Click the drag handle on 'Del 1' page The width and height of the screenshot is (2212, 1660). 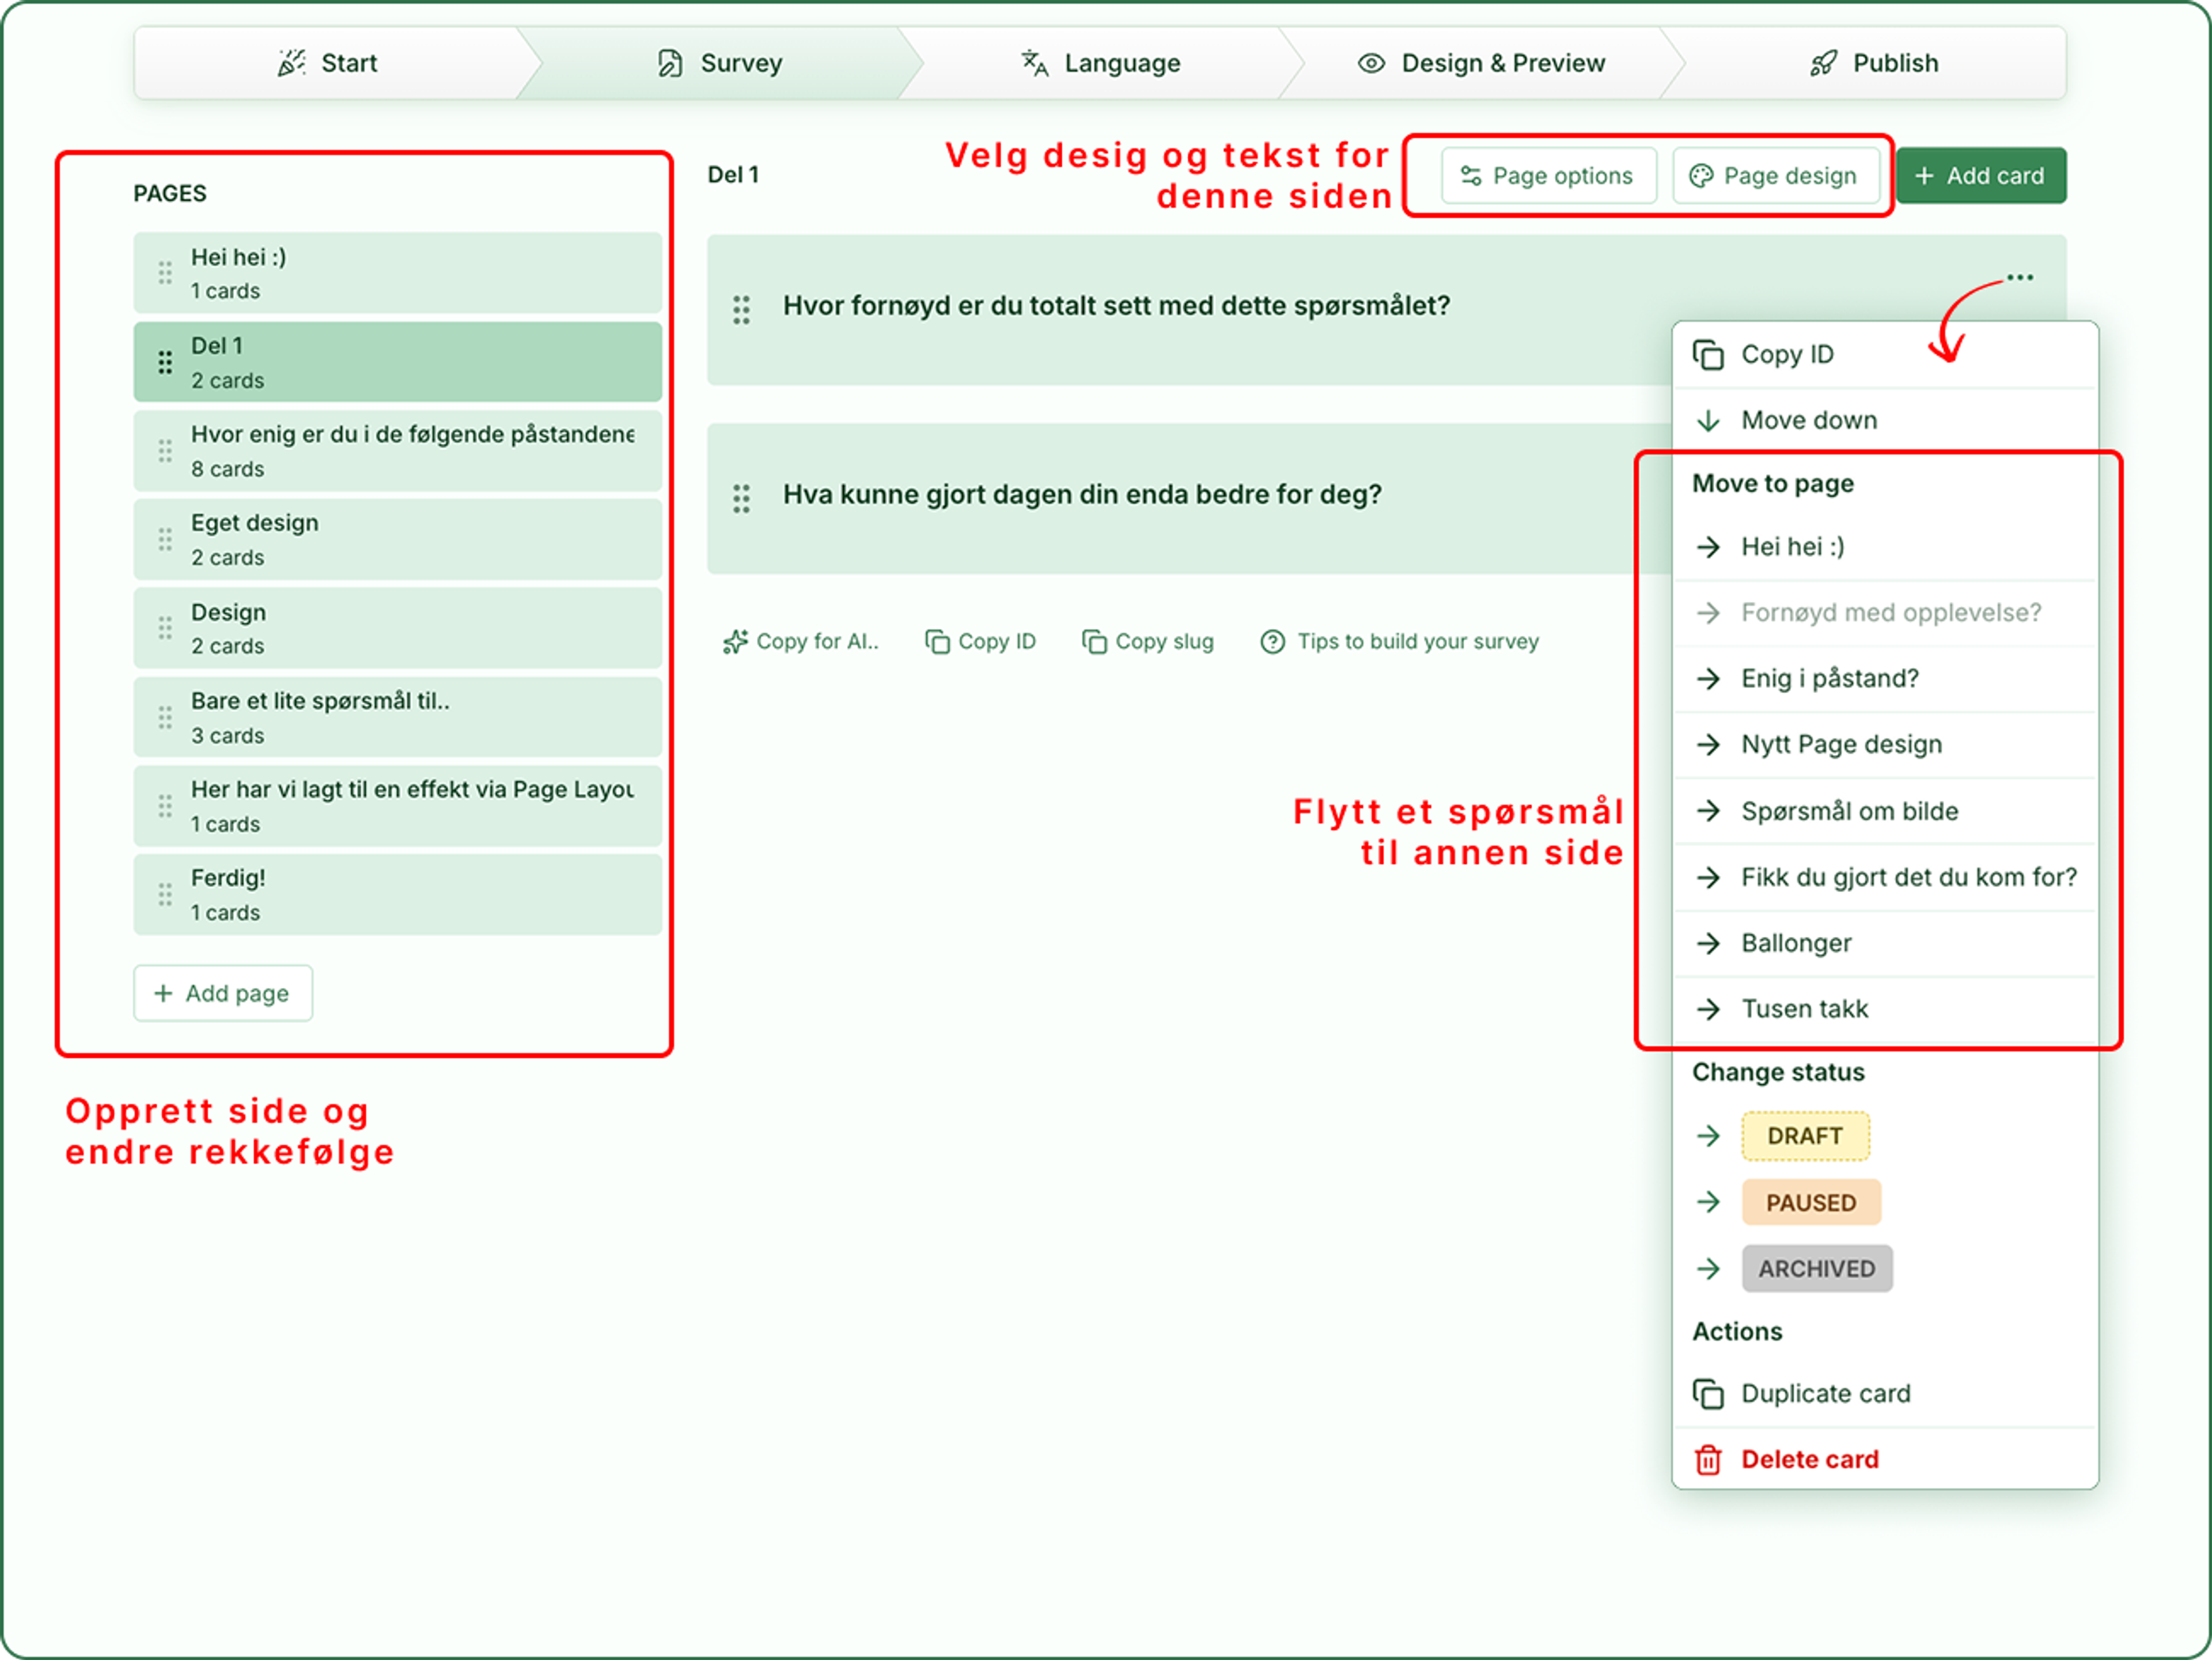tap(165, 362)
